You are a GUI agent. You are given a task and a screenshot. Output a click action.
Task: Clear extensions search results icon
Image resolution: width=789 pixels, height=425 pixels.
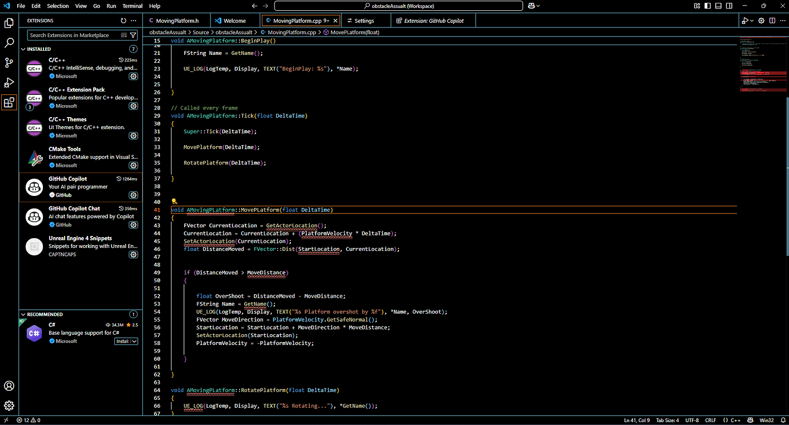click(124, 35)
